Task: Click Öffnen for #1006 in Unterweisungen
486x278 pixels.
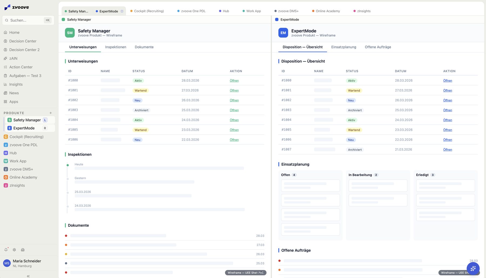Action: click(234, 140)
